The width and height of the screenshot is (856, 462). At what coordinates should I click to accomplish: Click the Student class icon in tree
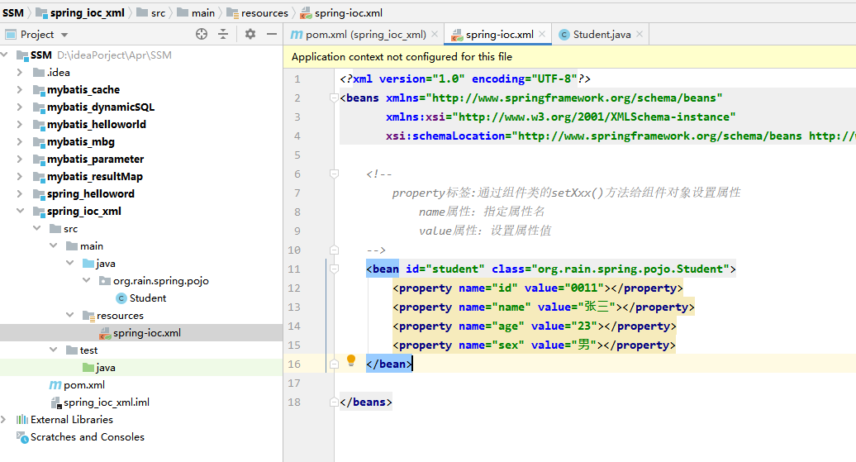[121, 298]
